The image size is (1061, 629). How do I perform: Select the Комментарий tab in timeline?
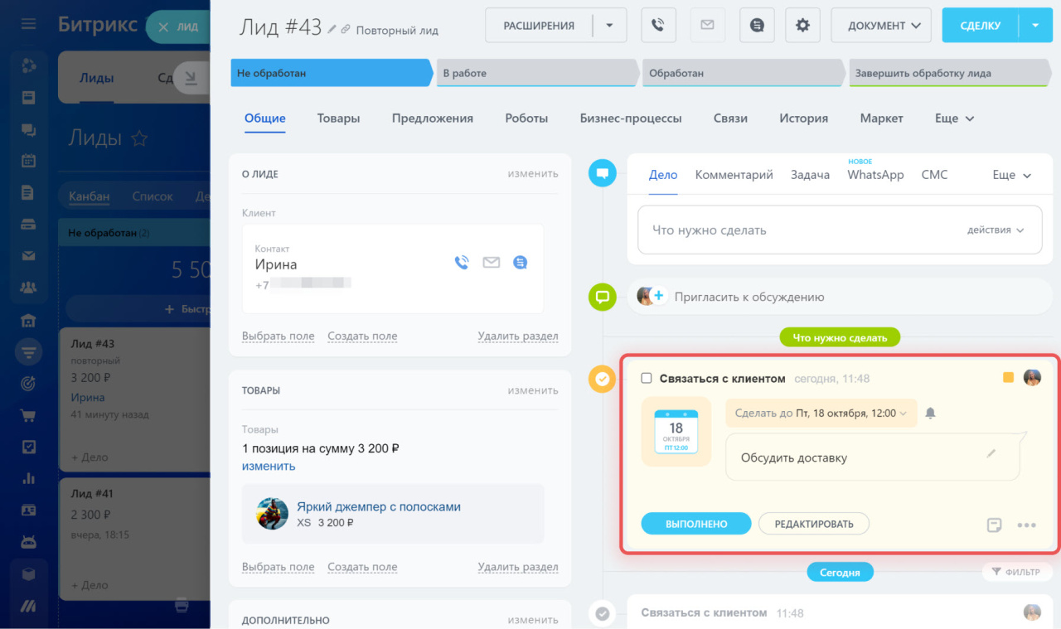click(734, 175)
